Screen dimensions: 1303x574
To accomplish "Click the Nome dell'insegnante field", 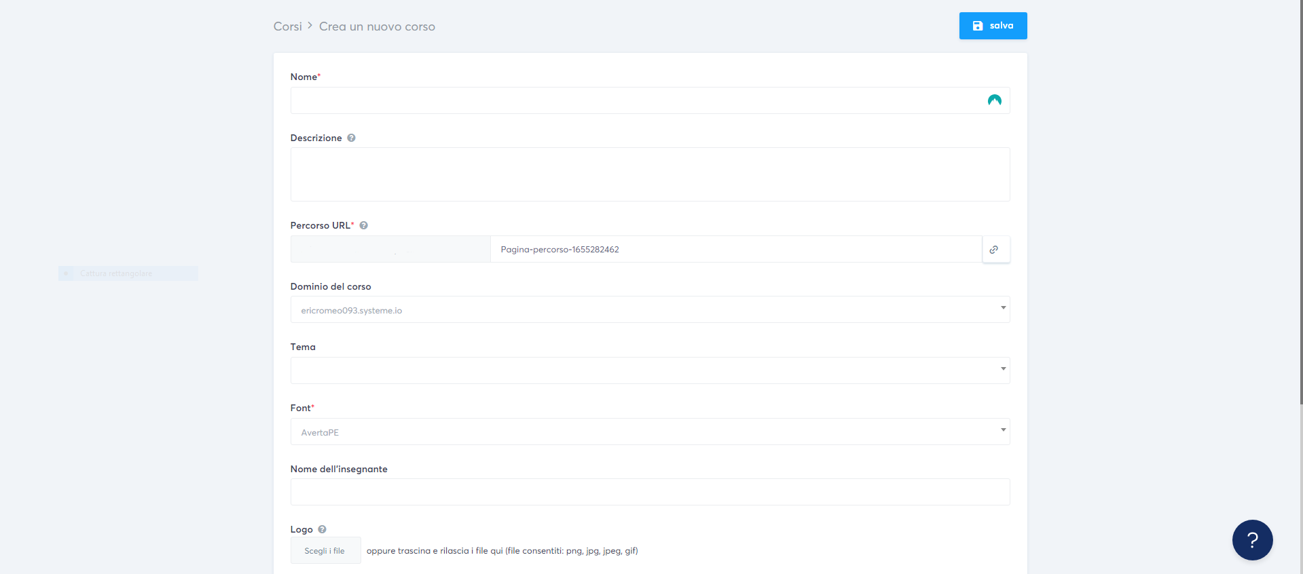I will [649, 492].
